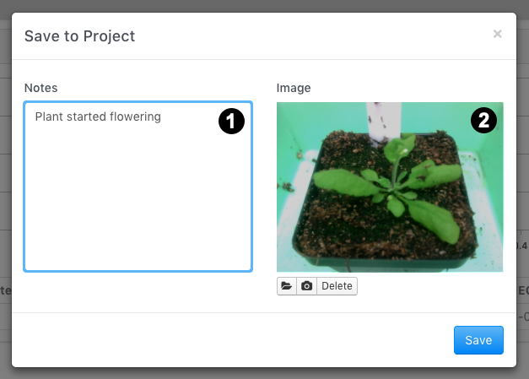529x379 pixels.
Task: Delete the attached plant image
Action: point(337,286)
